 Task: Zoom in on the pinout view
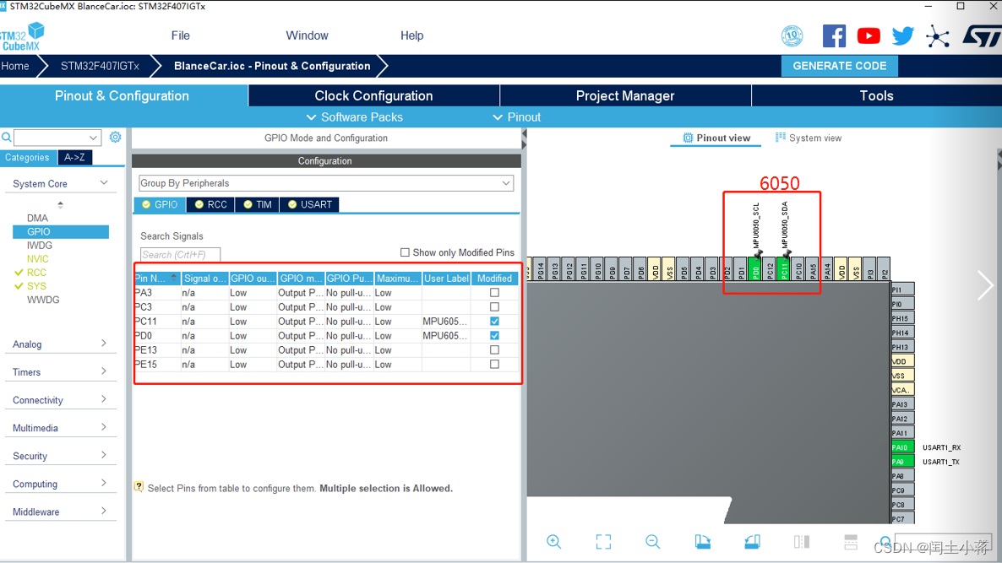[x=554, y=542]
